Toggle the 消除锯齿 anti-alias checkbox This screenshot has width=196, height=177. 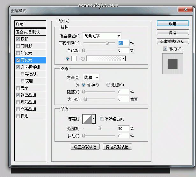pyautogui.click(x=102, y=119)
